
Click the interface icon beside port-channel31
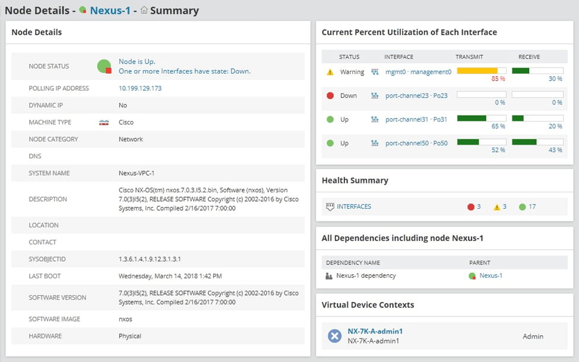tap(375, 119)
